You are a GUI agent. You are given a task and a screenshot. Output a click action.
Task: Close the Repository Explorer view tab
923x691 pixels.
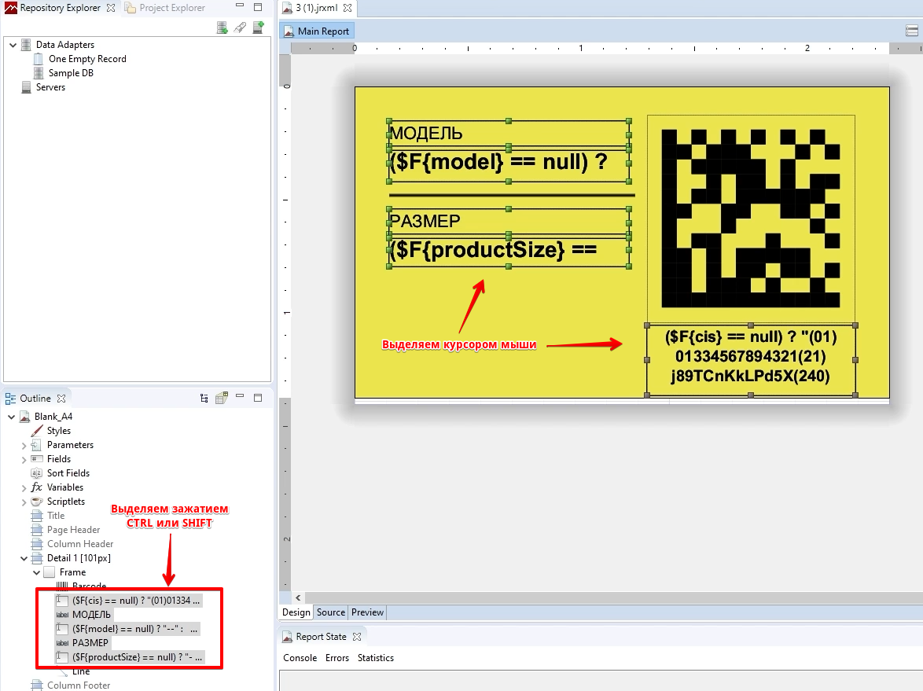(x=111, y=8)
